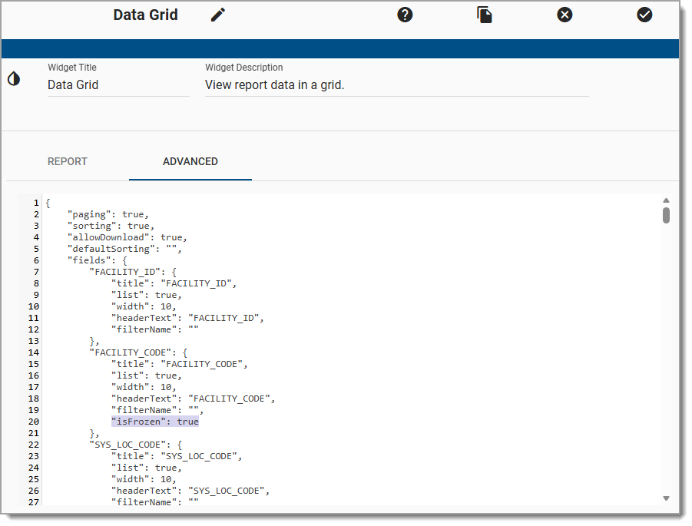
Task: Select the ADVANCED tab
Action: [190, 161]
